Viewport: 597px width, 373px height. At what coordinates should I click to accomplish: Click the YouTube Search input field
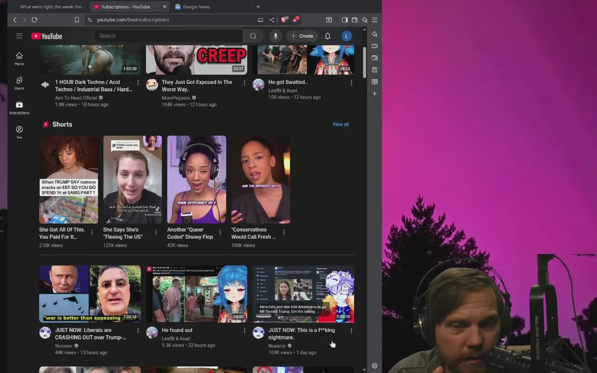(168, 36)
